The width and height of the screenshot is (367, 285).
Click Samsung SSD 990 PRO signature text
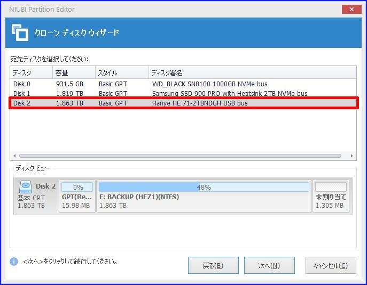(x=230, y=93)
